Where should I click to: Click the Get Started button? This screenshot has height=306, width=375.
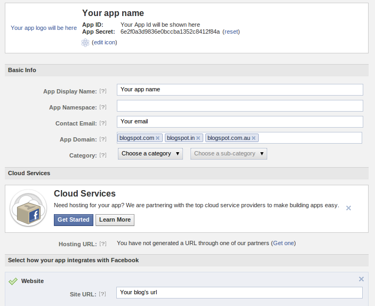coord(74,220)
